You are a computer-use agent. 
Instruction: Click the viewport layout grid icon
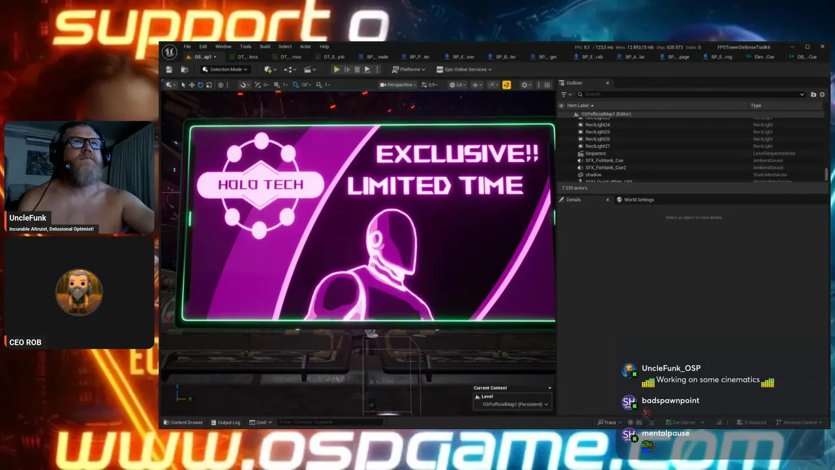point(548,85)
